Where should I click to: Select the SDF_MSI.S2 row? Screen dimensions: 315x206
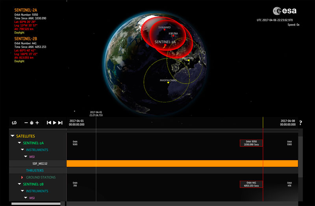pos(37,164)
